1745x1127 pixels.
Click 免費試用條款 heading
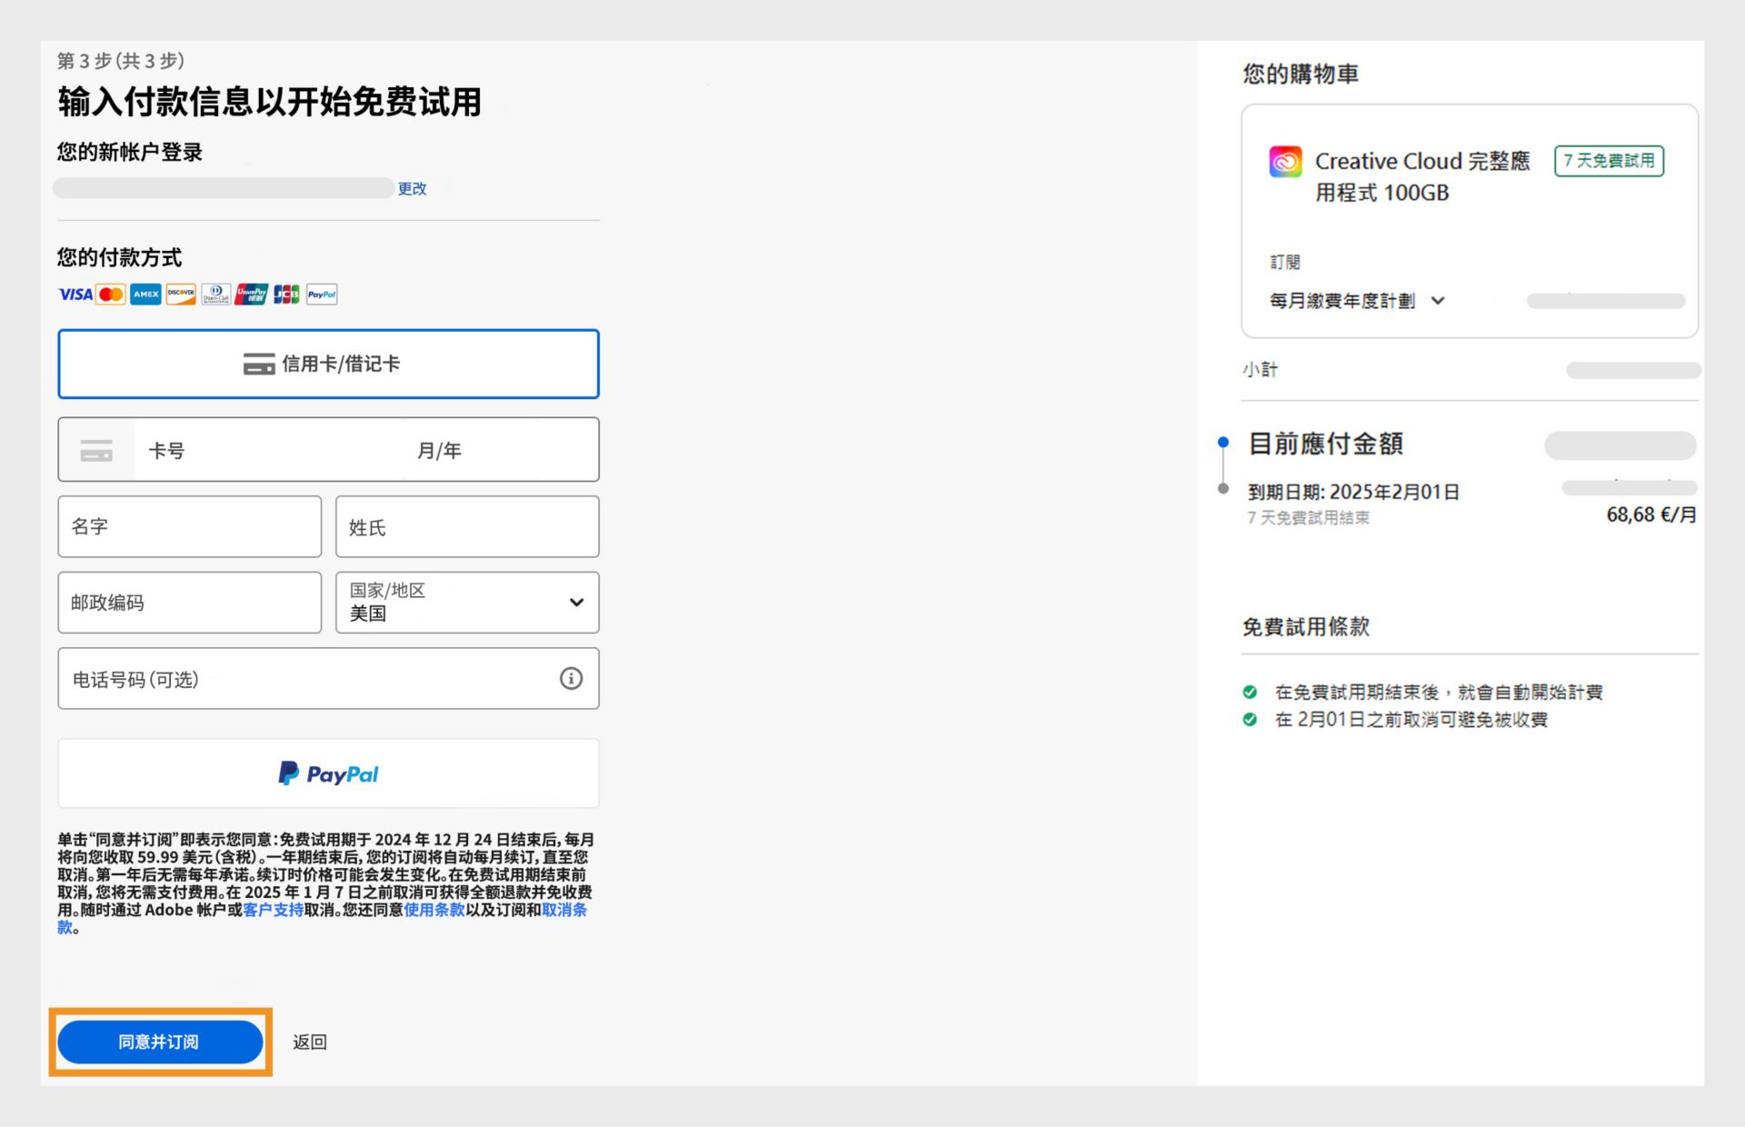coord(1305,626)
